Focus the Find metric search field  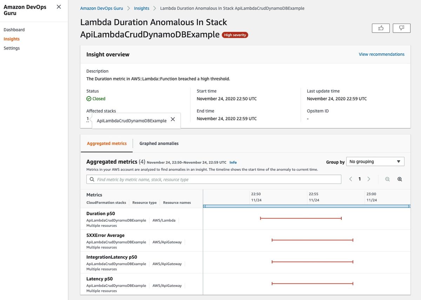pyautogui.click(x=214, y=179)
